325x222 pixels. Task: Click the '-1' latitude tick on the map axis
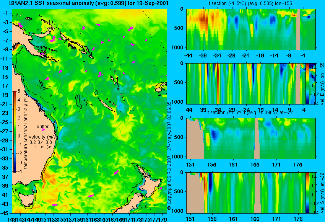(6, 13)
